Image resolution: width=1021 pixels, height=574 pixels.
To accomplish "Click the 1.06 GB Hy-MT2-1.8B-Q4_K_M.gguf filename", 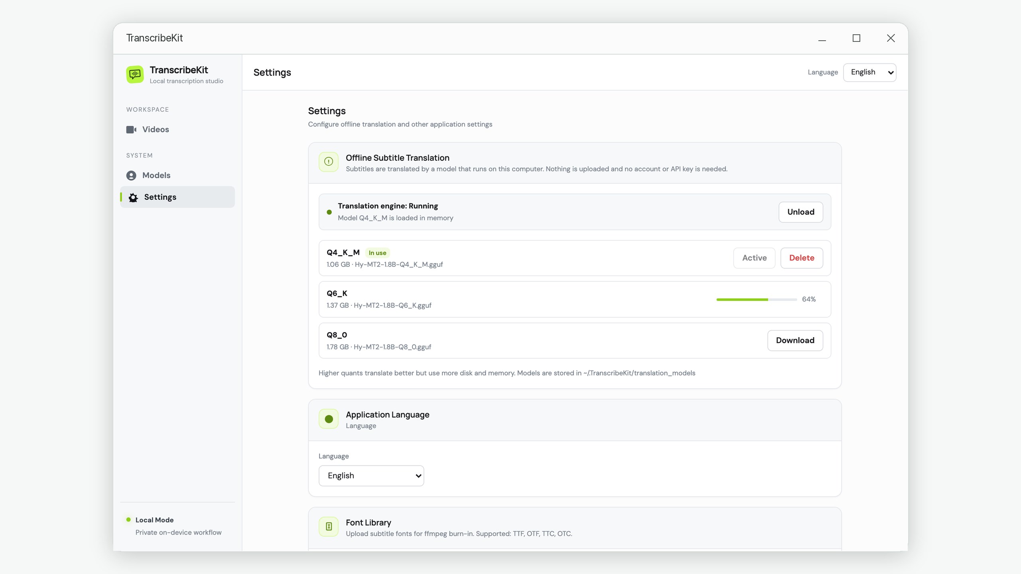I will pos(384,265).
